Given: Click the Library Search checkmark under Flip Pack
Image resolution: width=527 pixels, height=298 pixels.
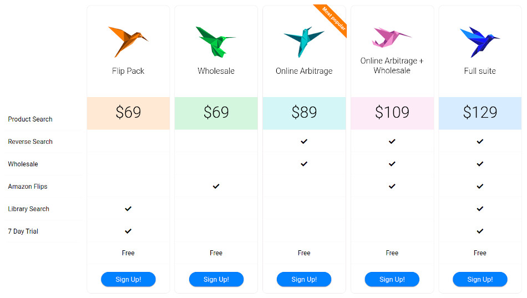Looking at the screenshot, I should pyautogui.click(x=128, y=209).
